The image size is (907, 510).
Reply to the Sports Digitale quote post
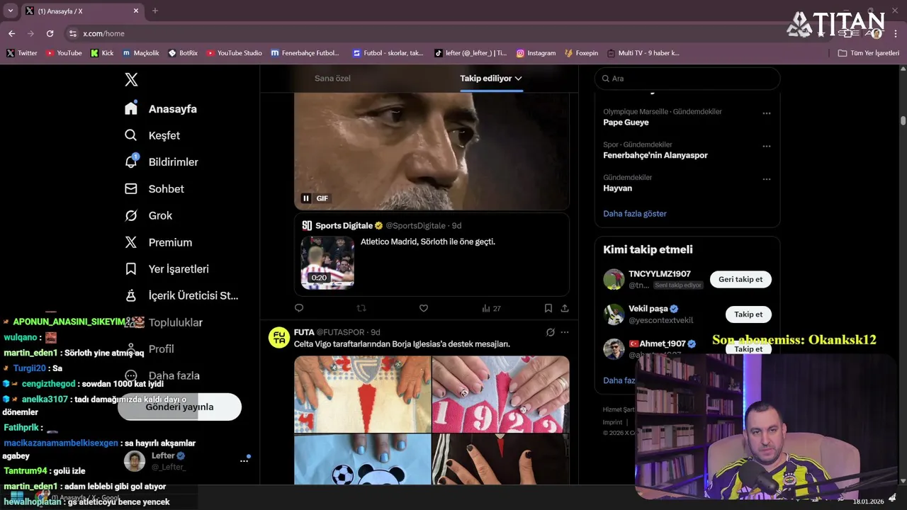point(299,308)
